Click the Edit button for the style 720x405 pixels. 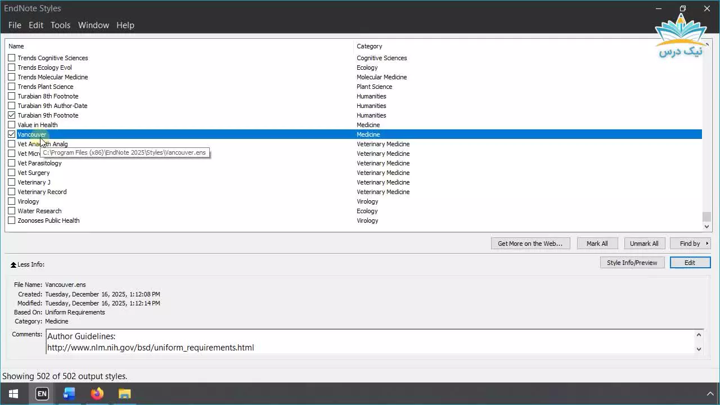pos(690,263)
